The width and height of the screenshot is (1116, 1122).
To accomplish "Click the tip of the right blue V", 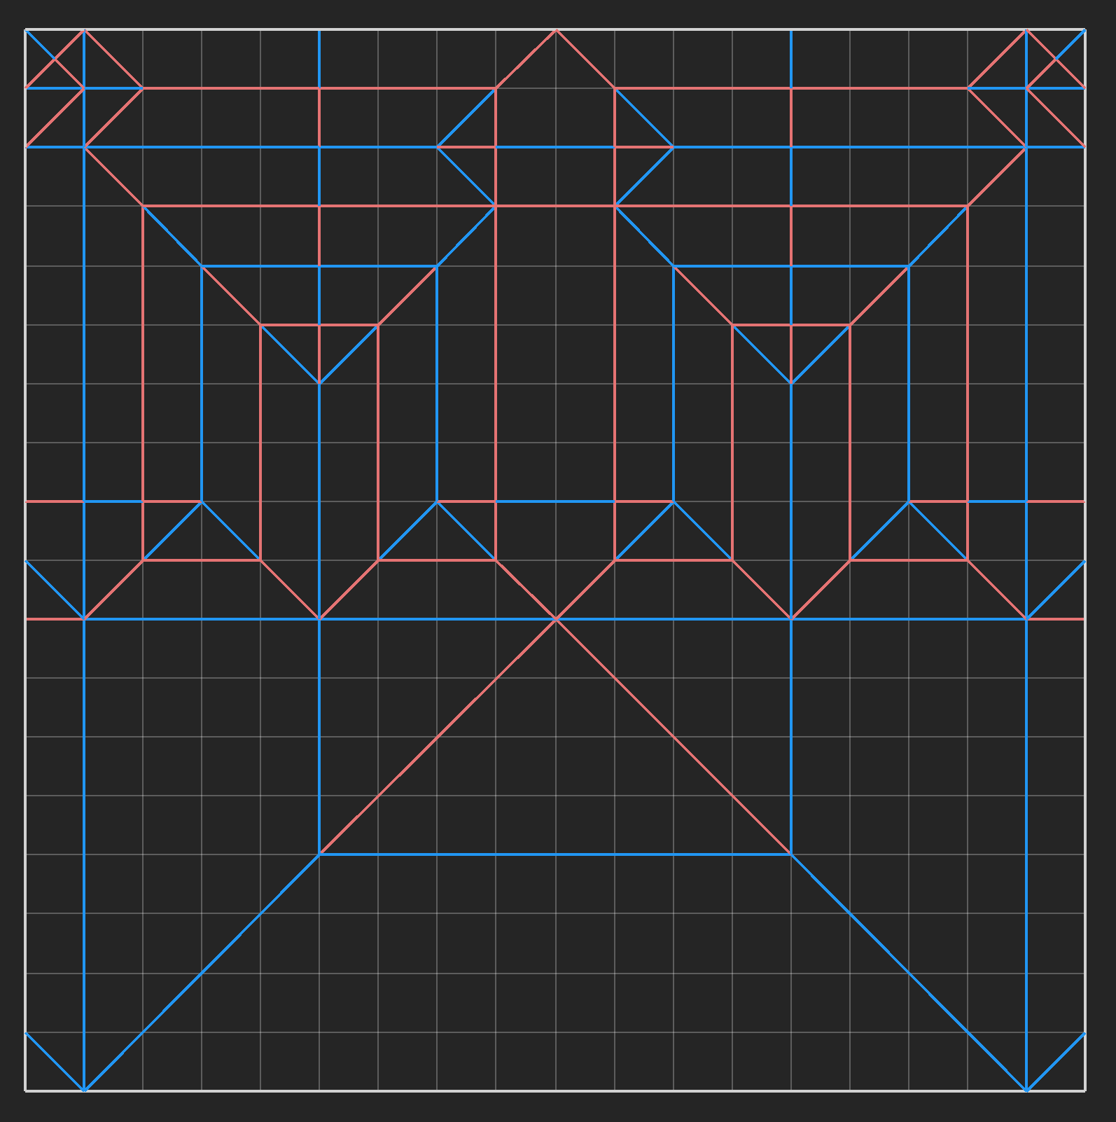I will tap(791, 384).
